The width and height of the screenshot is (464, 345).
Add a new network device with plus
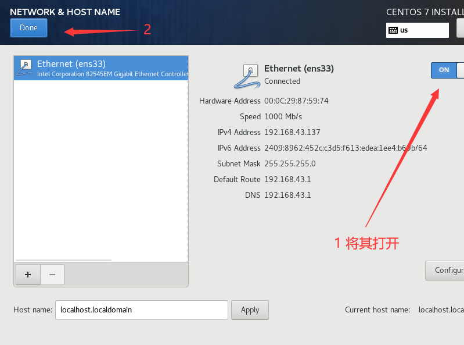pos(28,275)
